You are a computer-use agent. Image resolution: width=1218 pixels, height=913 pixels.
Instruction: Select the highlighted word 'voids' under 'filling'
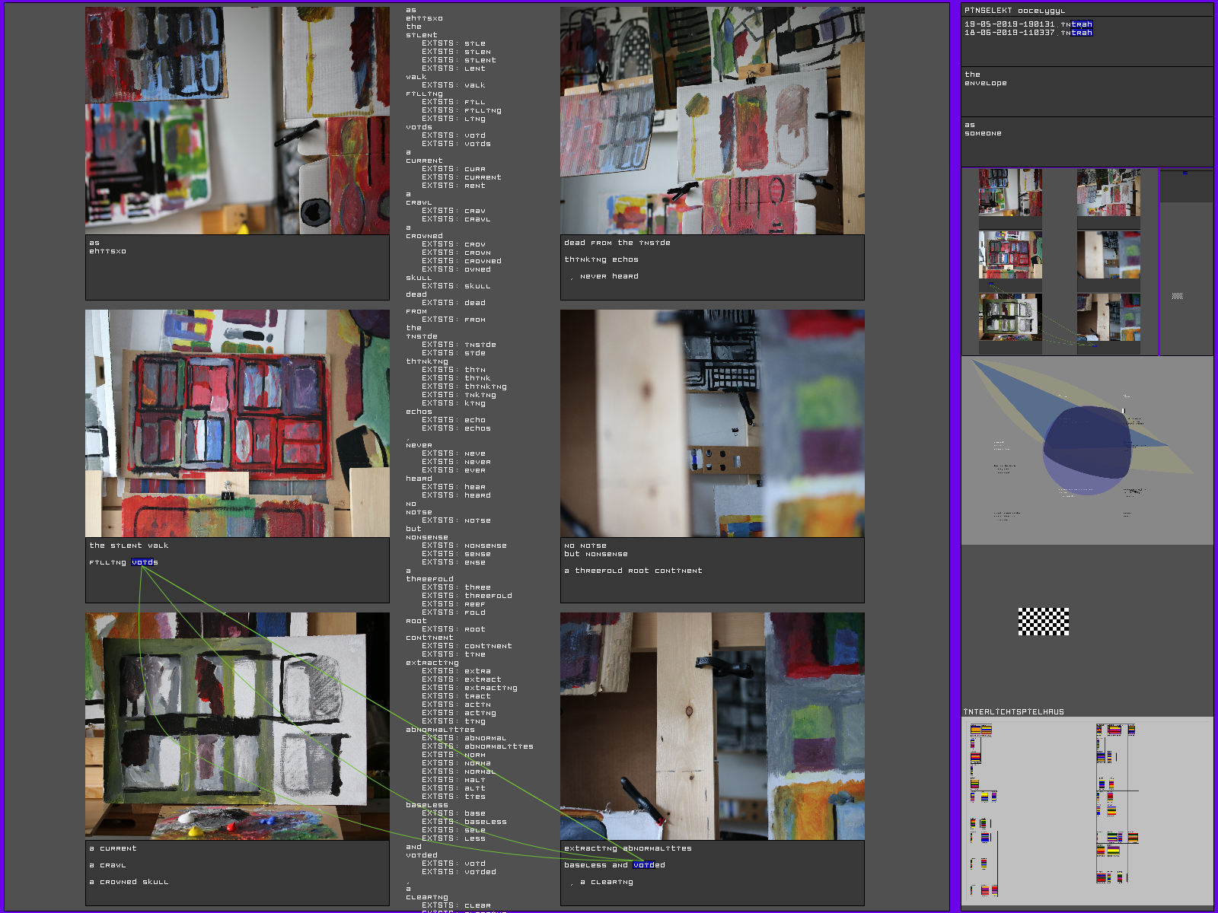pos(145,562)
